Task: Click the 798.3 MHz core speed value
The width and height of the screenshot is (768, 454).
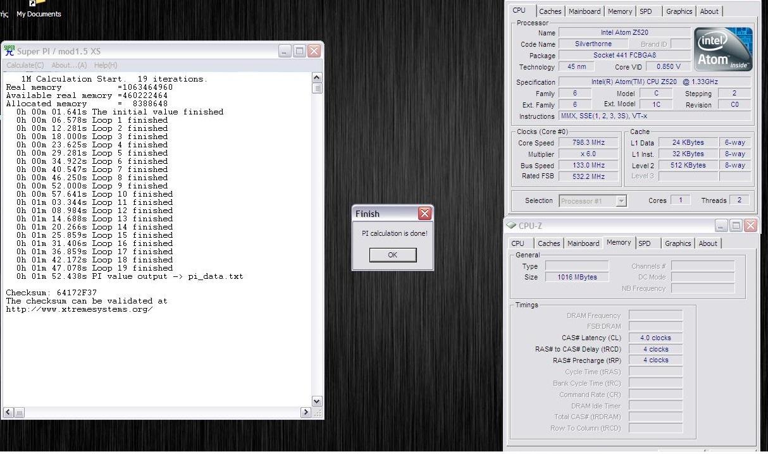Action: pos(588,142)
